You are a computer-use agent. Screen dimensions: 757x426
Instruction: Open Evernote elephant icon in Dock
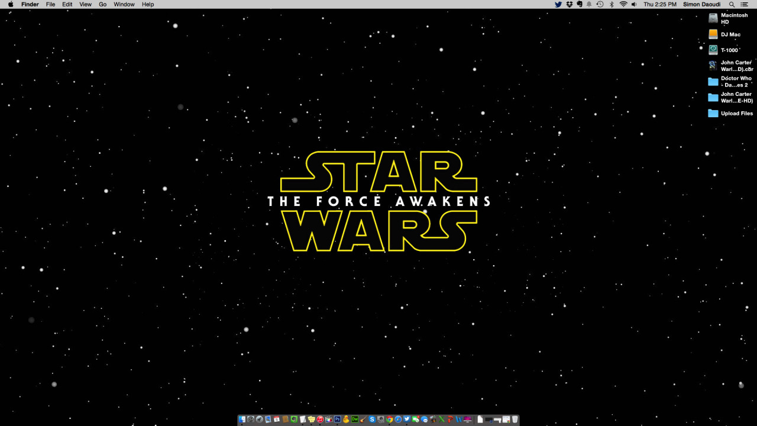[294, 419]
